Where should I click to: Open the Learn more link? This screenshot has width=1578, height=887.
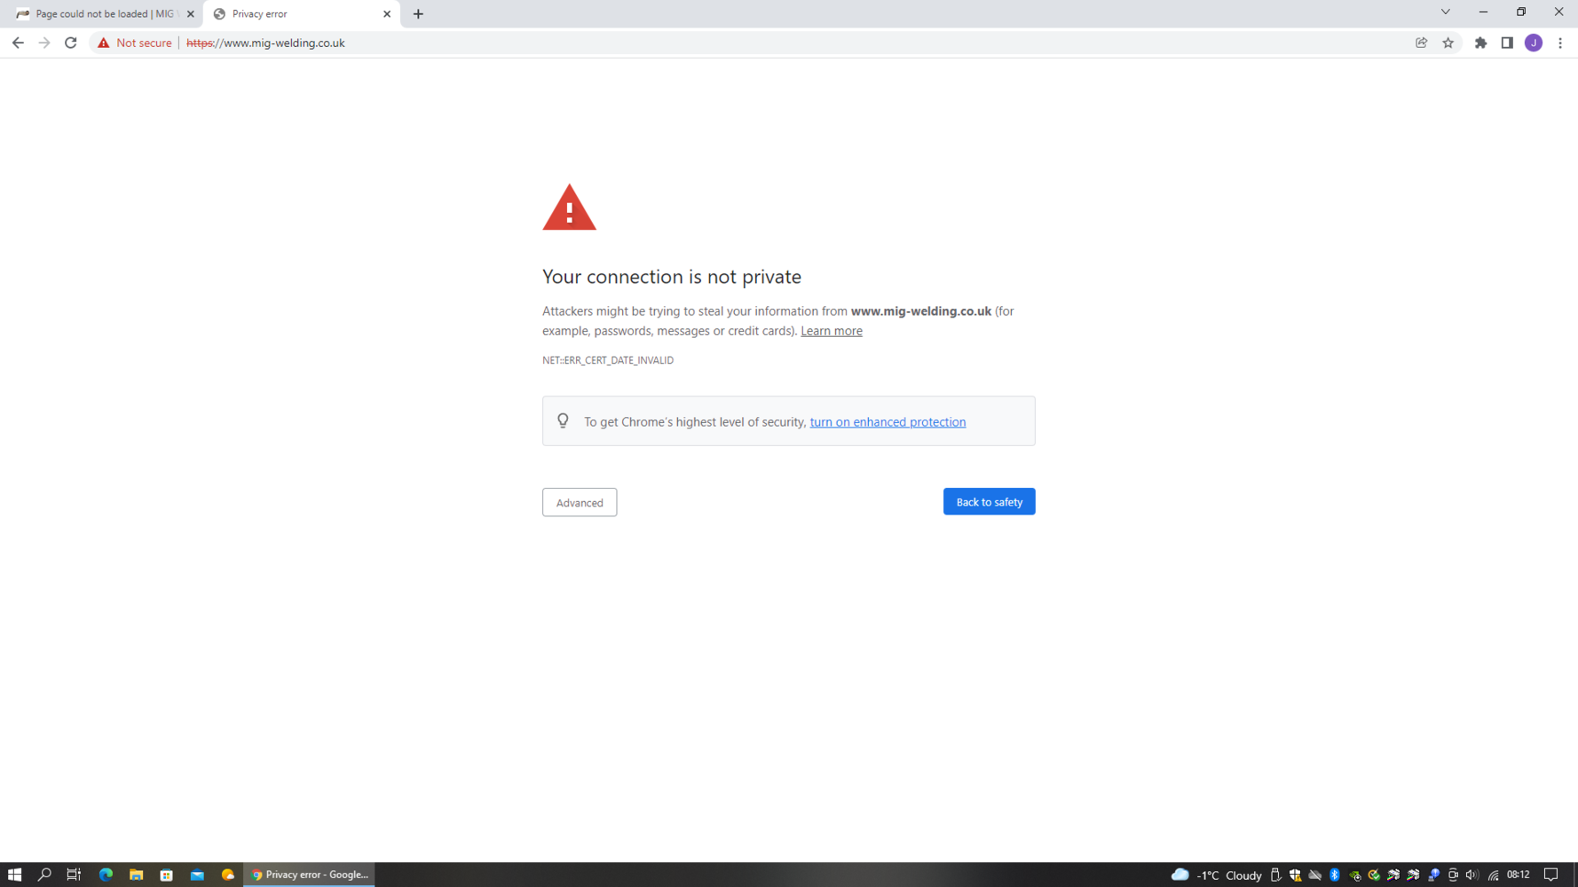(831, 331)
